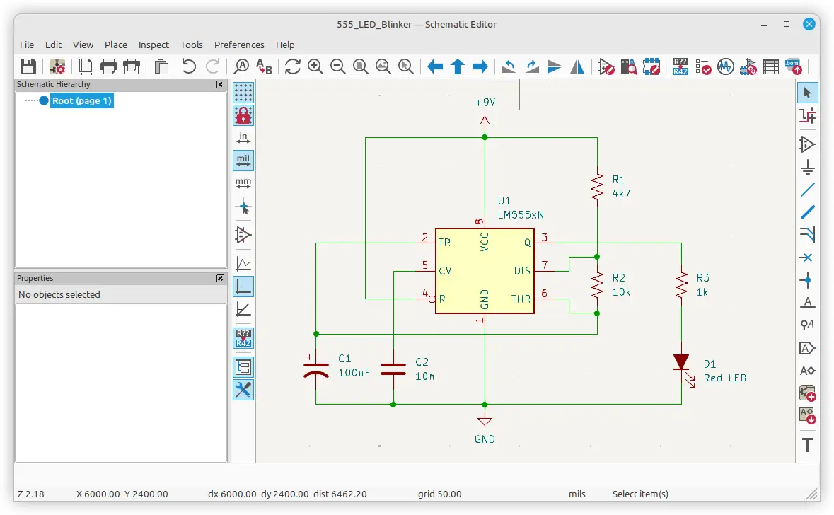Open Schematic Setup with the gear icon
This screenshot has width=834, height=515.
pos(57,66)
